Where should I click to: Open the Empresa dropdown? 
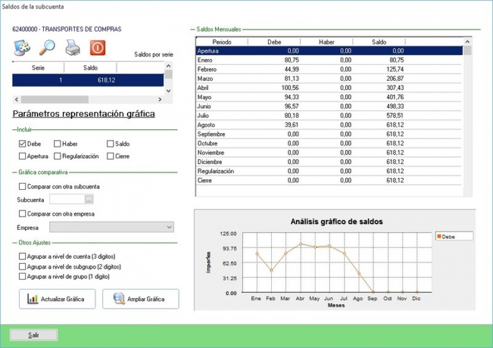(x=169, y=227)
